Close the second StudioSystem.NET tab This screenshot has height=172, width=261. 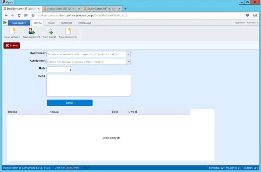click(x=79, y=9)
